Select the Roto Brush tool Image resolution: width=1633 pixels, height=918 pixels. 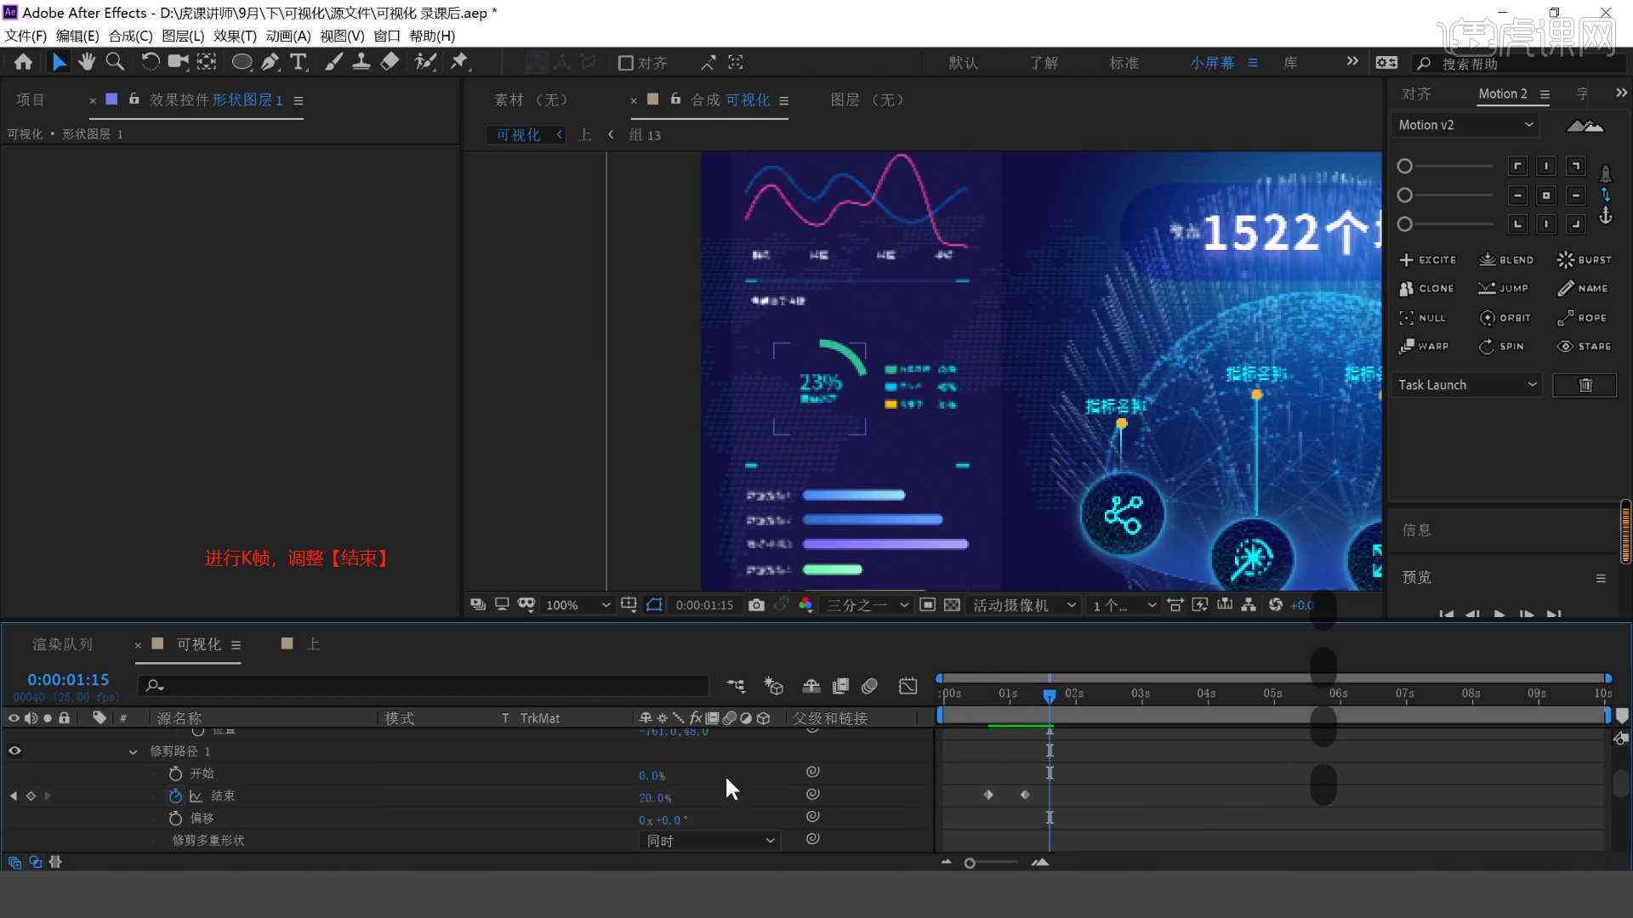click(425, 62)
